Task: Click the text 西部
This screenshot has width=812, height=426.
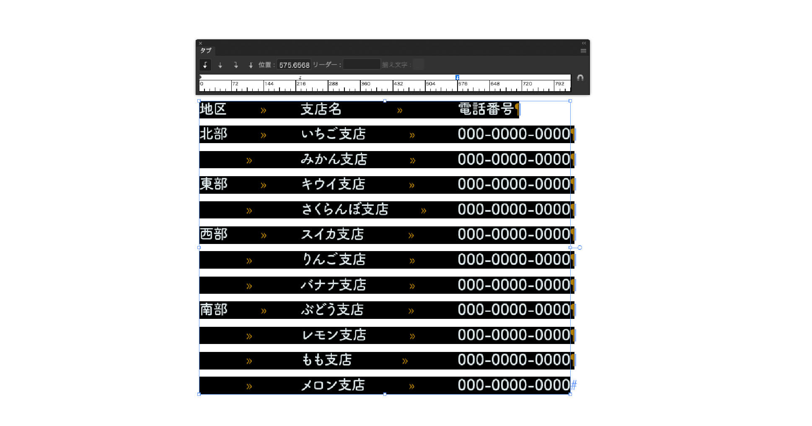Action: (x=214, y=234)
